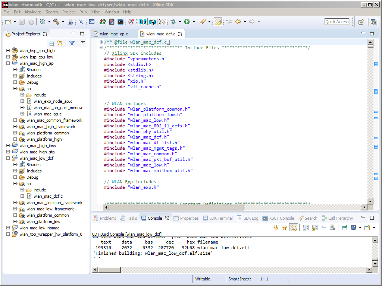Toggle console for active build arrows button
The height and width of the screenshot is (286, 382).
(x=294, y=228)
